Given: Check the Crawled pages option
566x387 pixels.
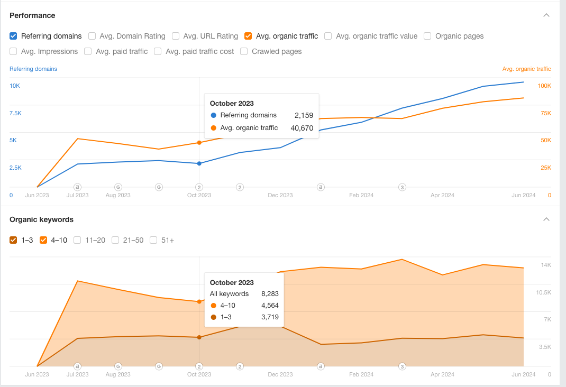Looking at the screenshot, I should [244, 52].
